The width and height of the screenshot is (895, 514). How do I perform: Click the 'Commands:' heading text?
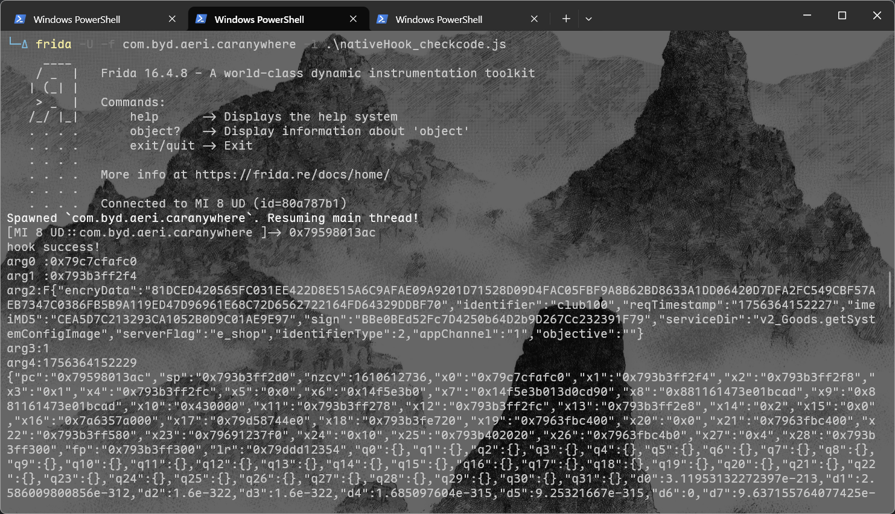point(133,103)
